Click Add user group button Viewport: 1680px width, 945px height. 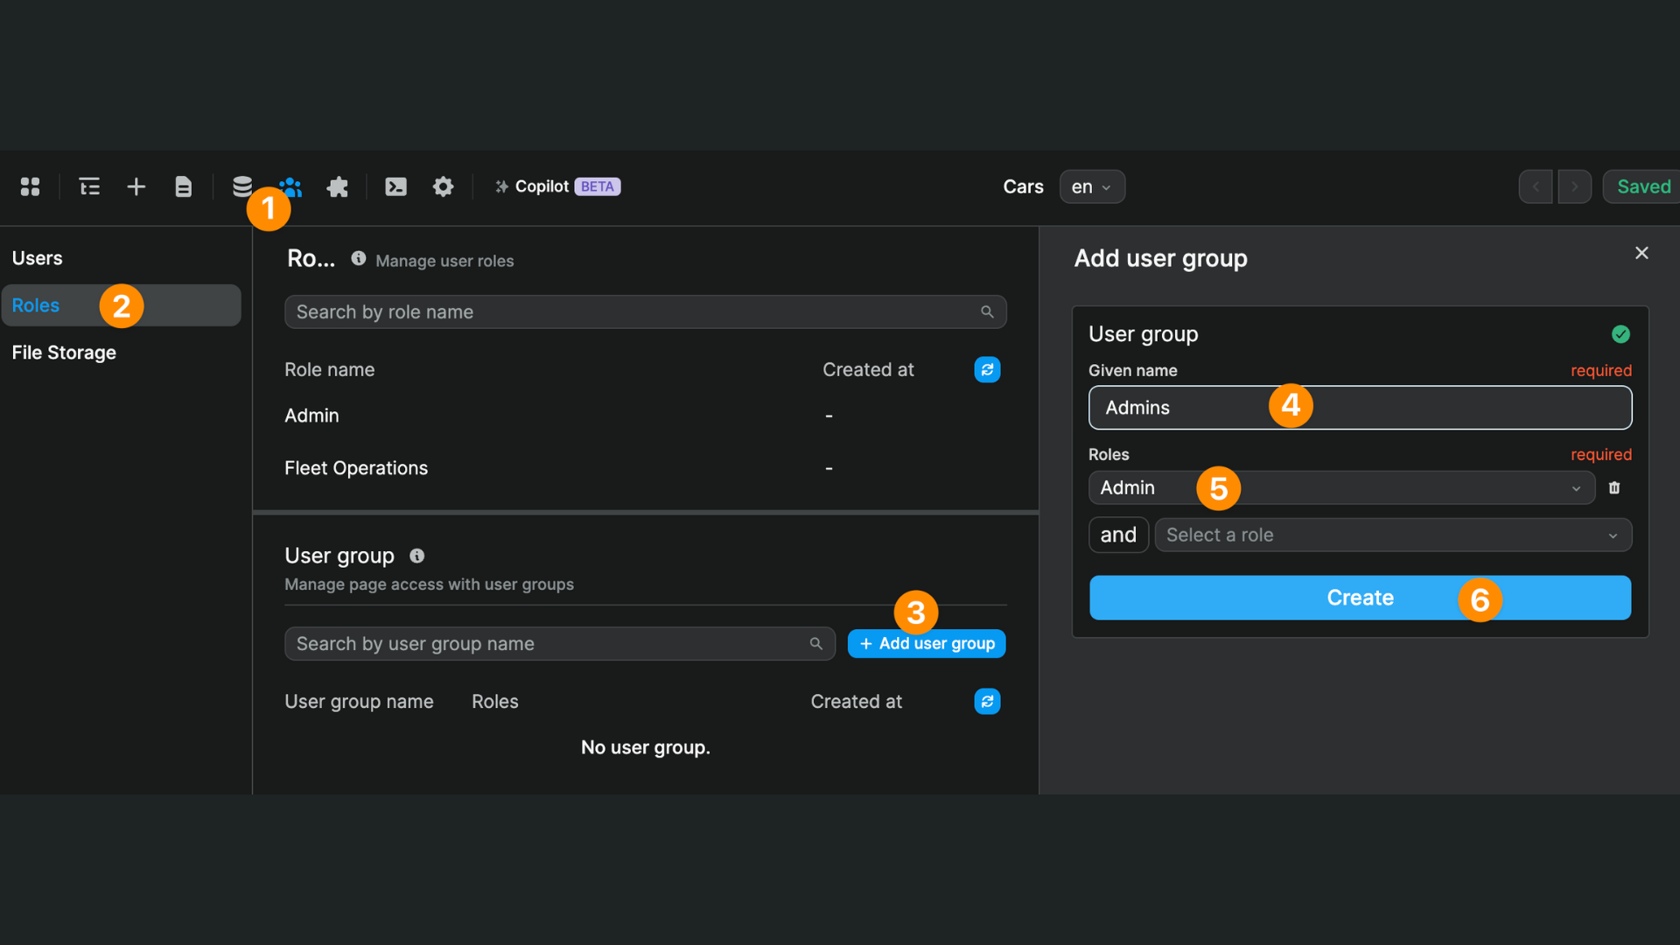[x=926, y=643]
